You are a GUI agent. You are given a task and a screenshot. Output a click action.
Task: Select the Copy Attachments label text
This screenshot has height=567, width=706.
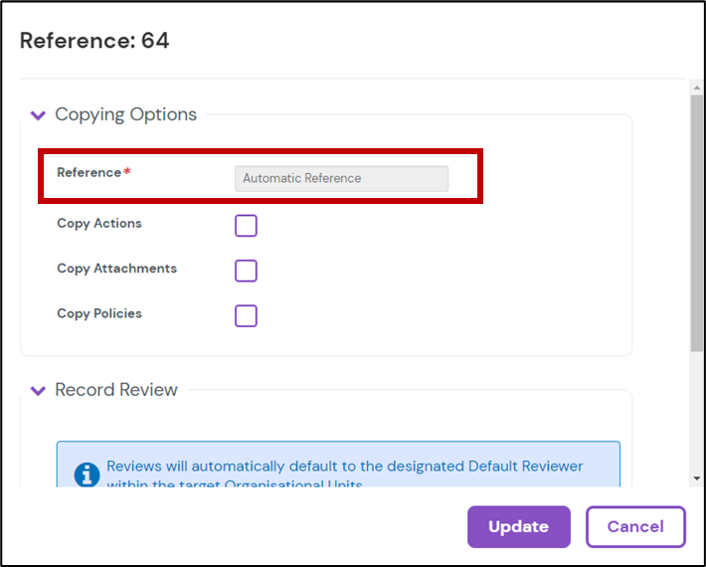point(116,269)
